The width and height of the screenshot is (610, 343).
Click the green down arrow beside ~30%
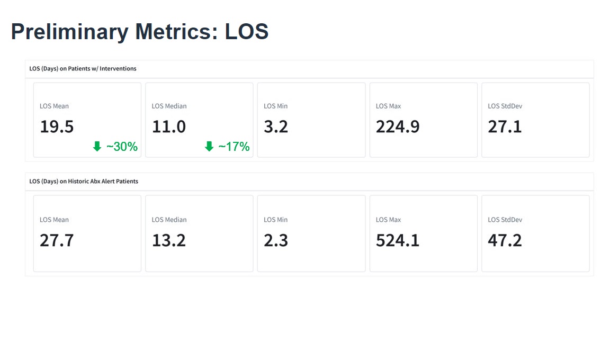(97, 147)
